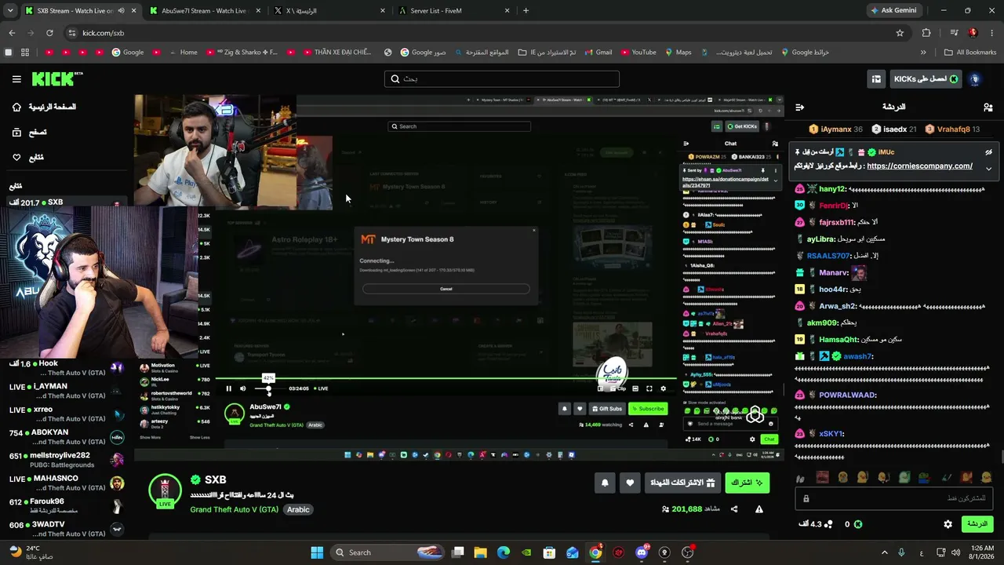The height and width of the screenshot is (565, 1004).
Task: Click the Ask Gemini button
Action: click(893, 11)
